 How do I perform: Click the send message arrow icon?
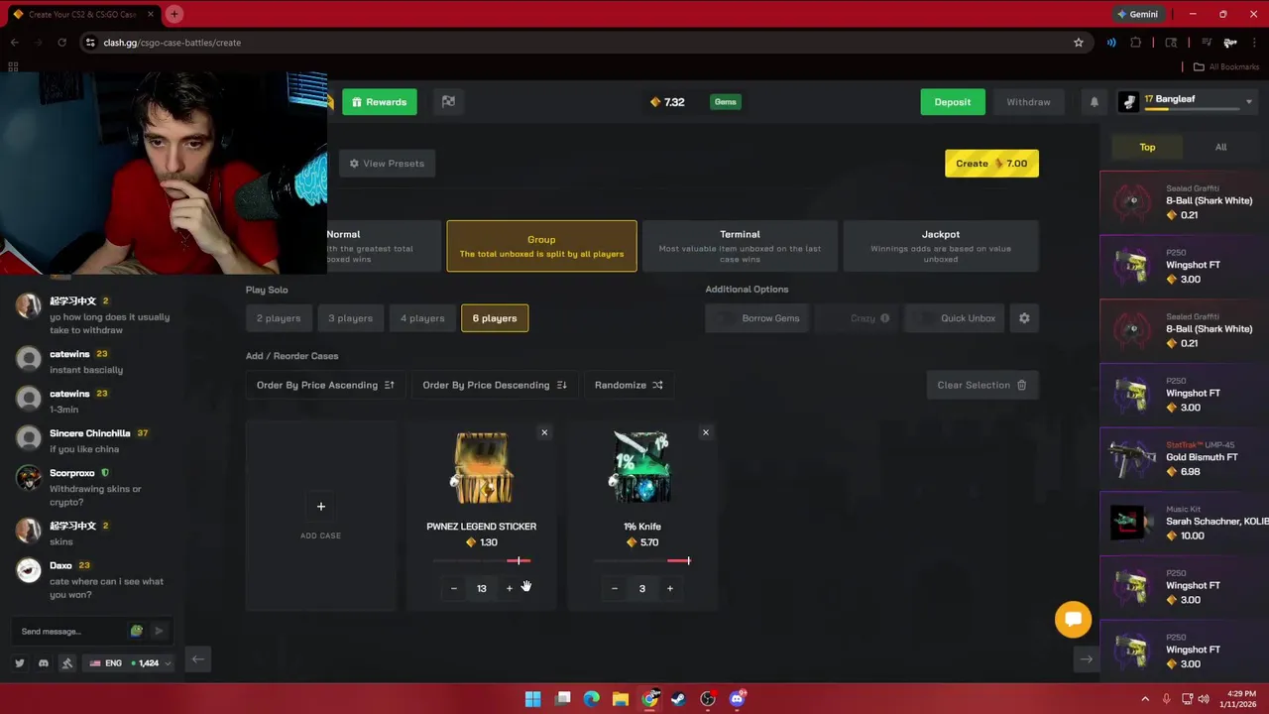(x=159, y=631)
